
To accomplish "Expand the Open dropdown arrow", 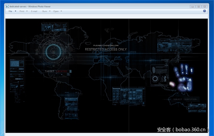I will [x=61, y=11].
